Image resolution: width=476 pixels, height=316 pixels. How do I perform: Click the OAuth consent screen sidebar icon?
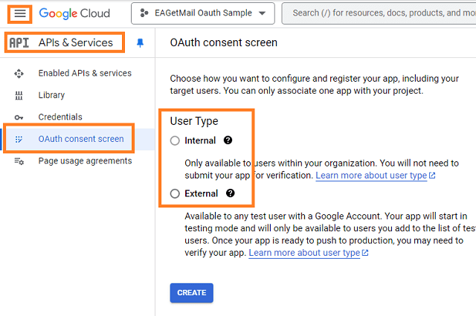[x=19, y=139]
